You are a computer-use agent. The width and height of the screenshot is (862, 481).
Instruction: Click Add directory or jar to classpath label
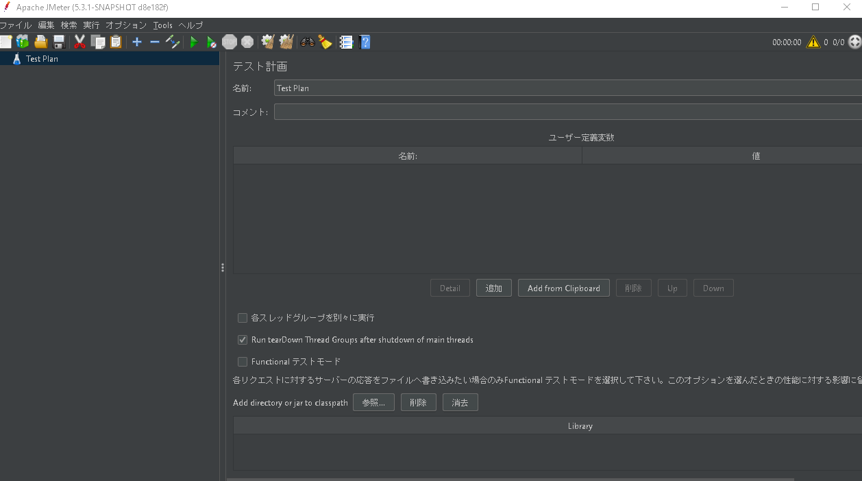(291, 403)
